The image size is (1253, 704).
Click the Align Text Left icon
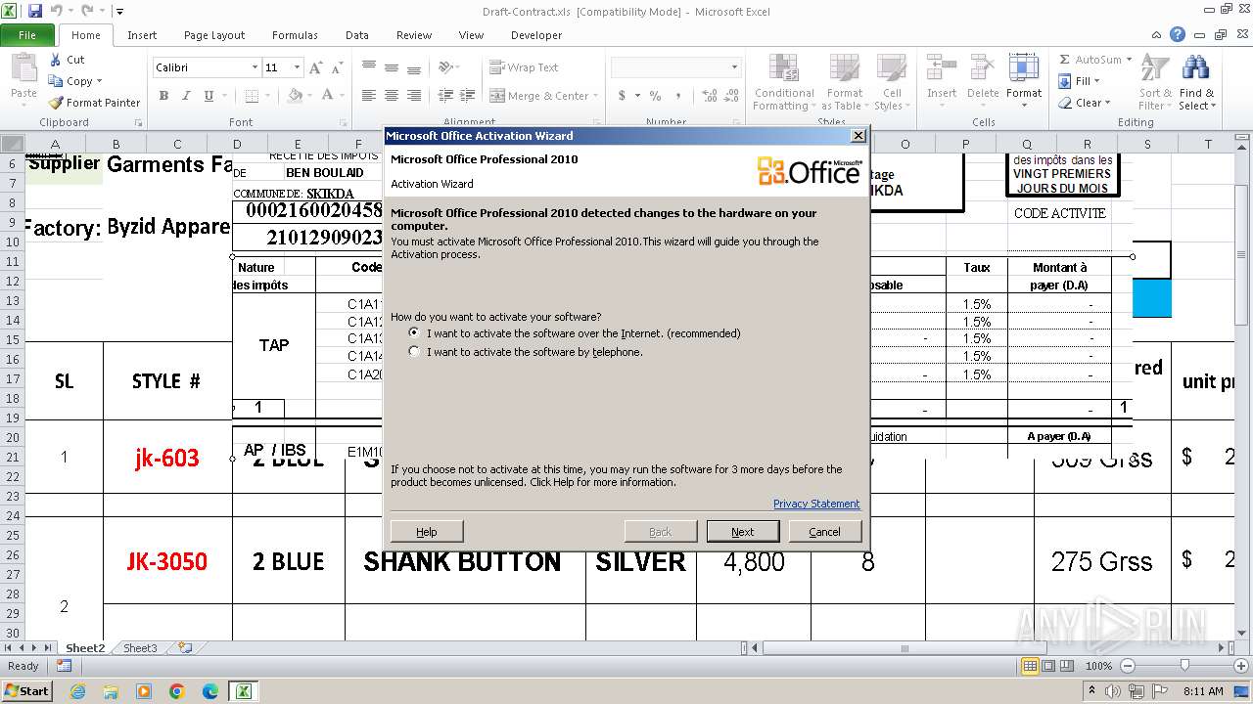(x=369, y=96)
